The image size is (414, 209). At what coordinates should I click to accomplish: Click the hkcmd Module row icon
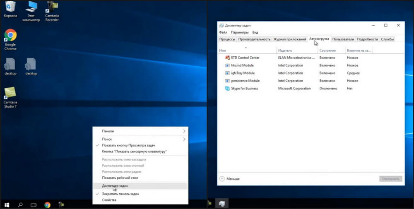(227, 65)
